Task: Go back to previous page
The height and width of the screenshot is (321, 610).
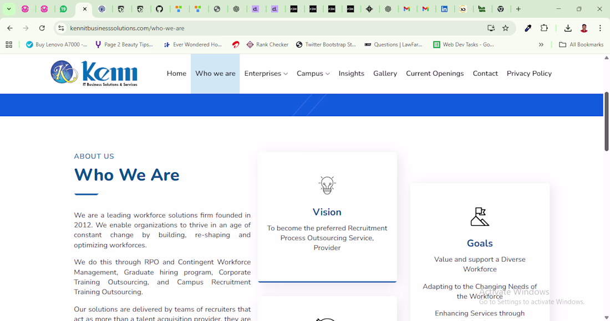Action: 10,28
